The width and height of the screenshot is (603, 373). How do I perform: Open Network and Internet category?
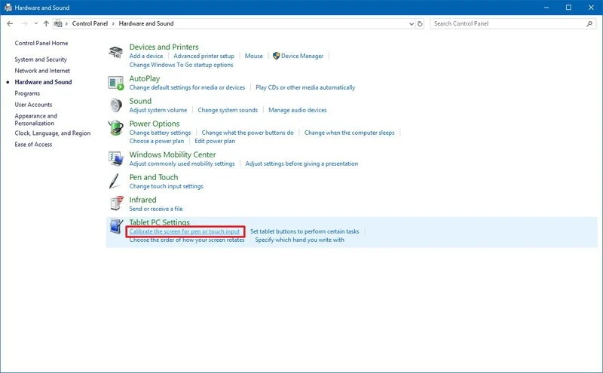click(42, 71)
